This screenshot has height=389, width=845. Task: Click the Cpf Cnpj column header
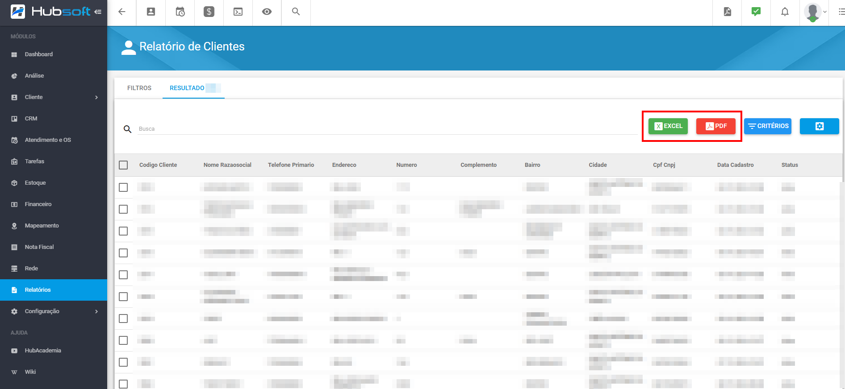pyautogui.click(x=664, y=165)
